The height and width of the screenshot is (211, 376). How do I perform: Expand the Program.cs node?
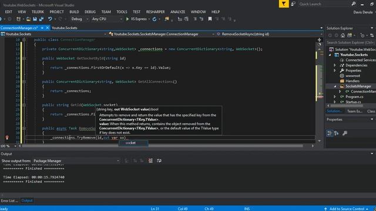[x=335, y=97]
